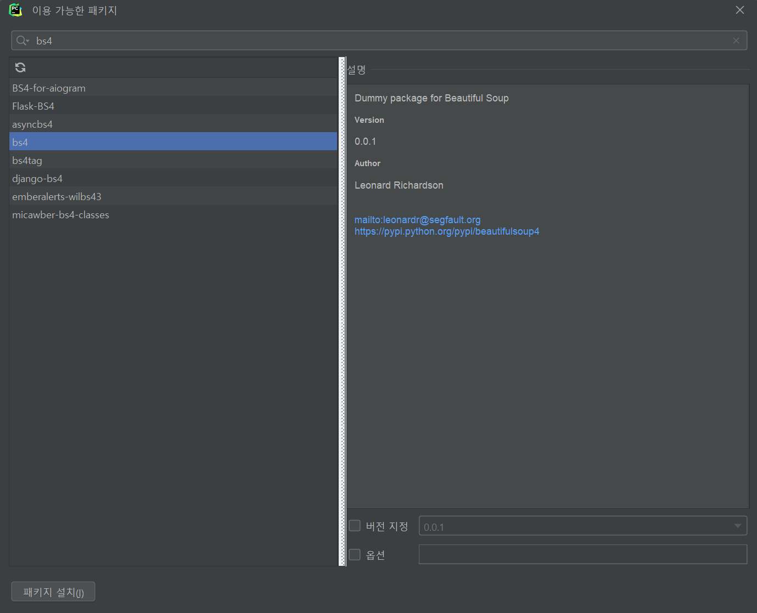Select BS4-for-aiogram package
The image size is (757, 613).
click(x=173, y=88)
